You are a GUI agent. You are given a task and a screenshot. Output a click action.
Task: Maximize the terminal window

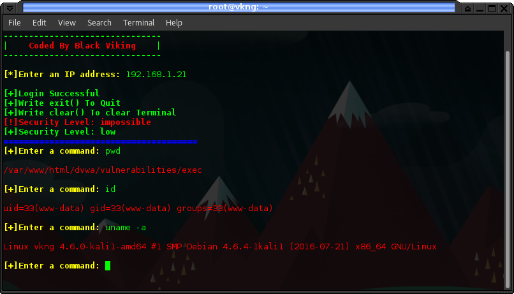pyautogui.click(x=492, y=8)
